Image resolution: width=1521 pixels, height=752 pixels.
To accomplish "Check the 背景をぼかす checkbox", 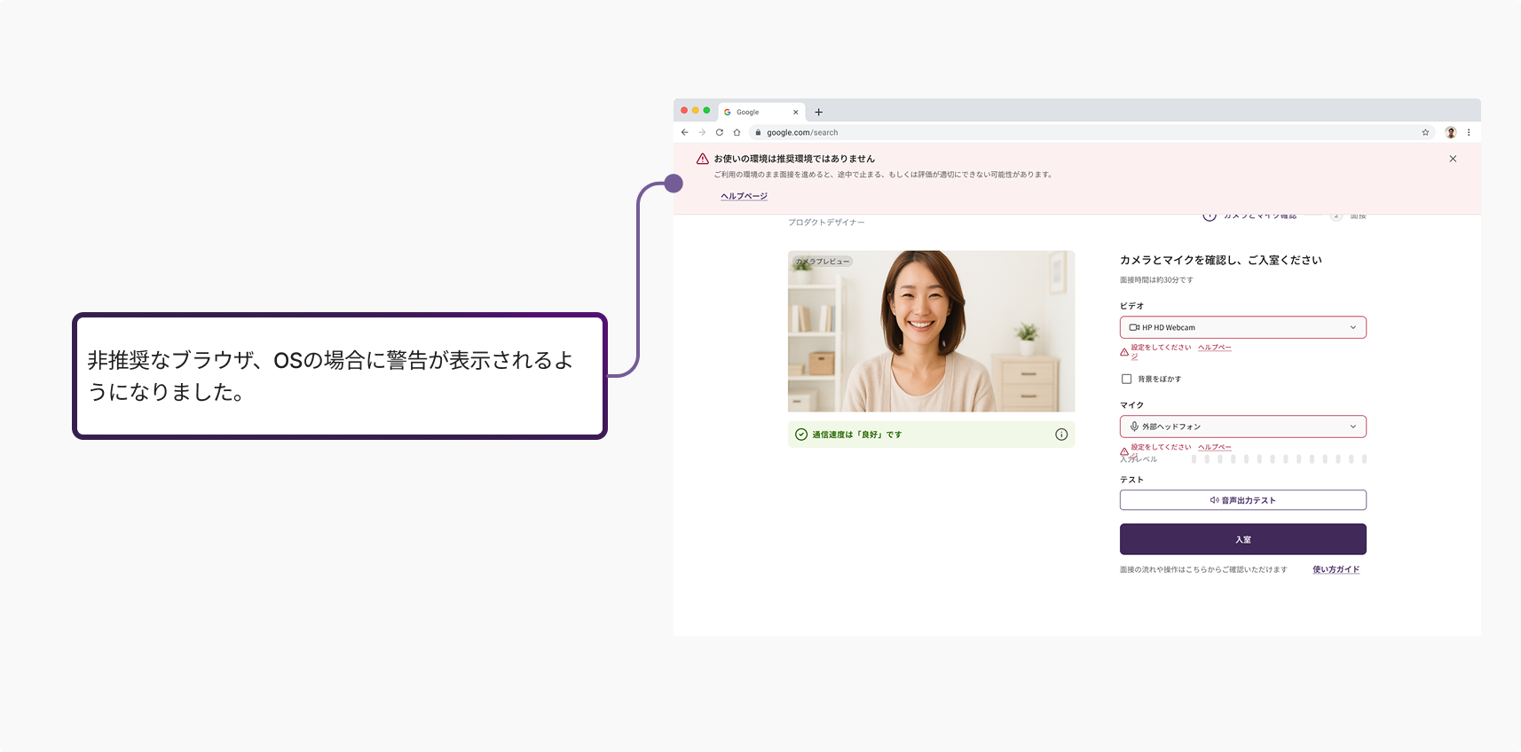I will pyautogui.click(x=1126, y=379).
